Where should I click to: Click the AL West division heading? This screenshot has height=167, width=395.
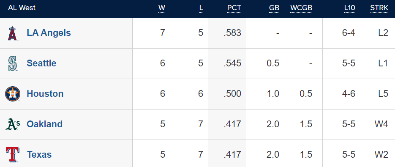point(22,8)
